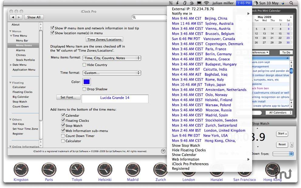Click the 3:46 PM clock menu title

(x=244, y=3)
